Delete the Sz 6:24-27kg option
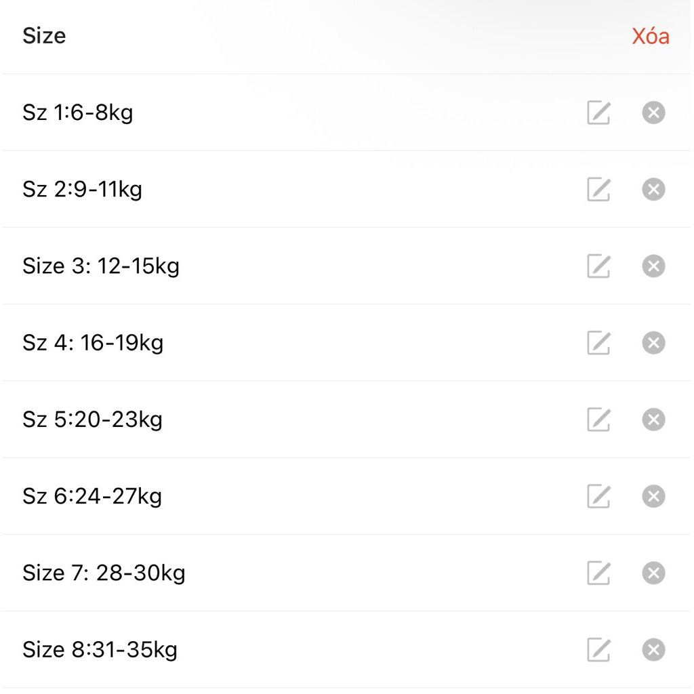The width and height of the screenshot is (694, 694). 653,496
